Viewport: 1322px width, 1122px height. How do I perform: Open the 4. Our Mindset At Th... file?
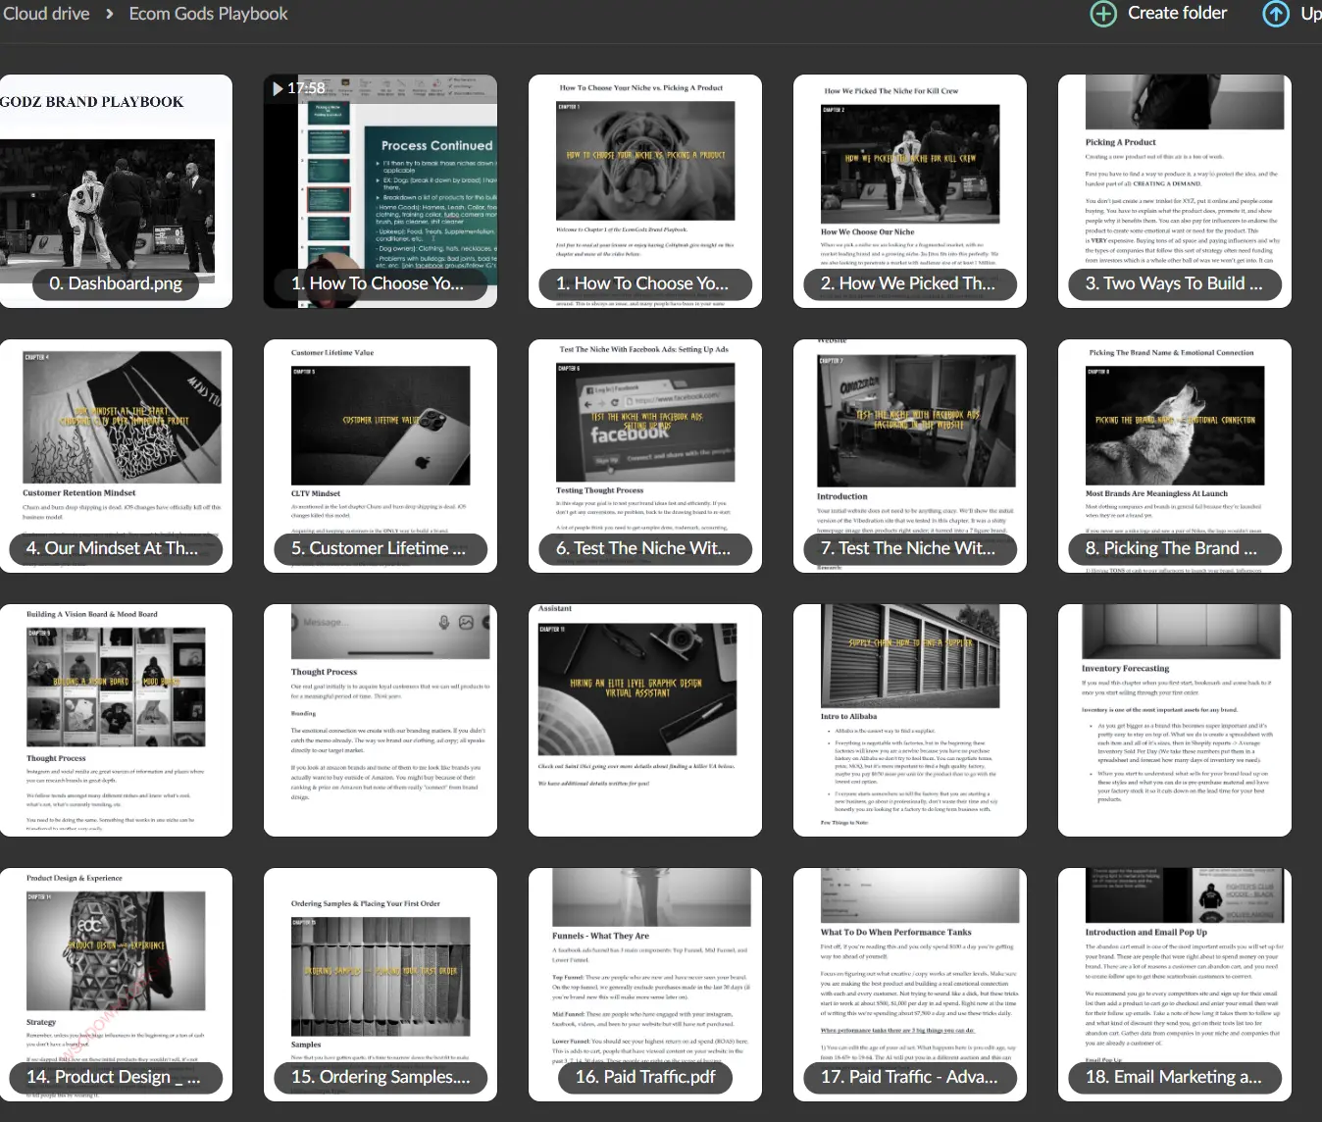[x=116, y=456]
